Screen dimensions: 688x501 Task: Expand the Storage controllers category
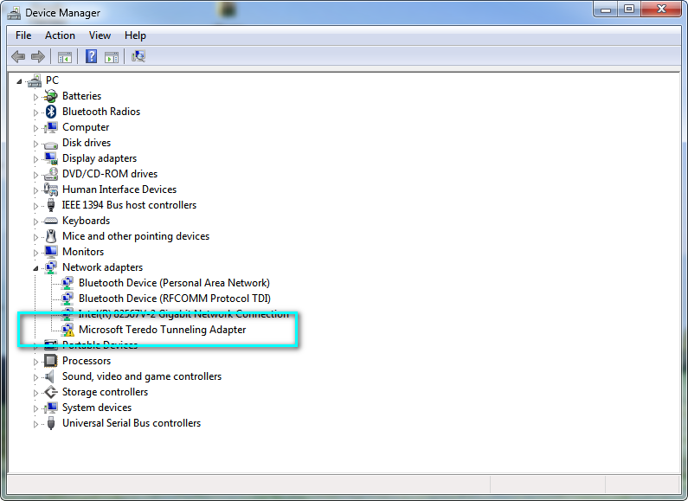35,393
